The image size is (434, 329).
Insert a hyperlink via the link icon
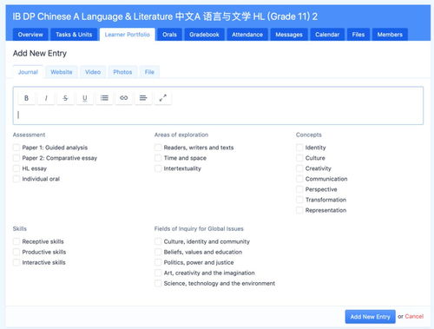(x=124, y=98)
